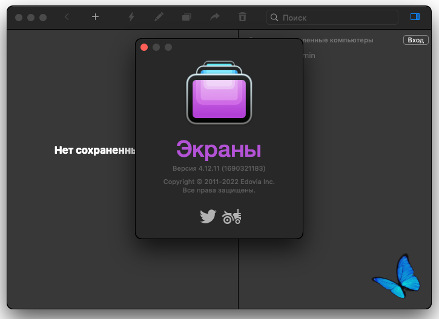Click the Вход button
This screenshot has height=319, width=439.
click(x=416, y=40)
